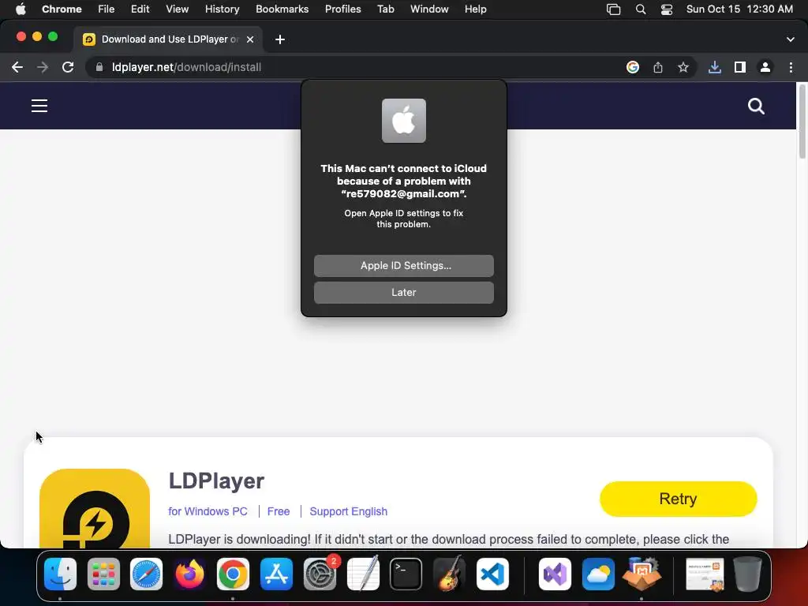
Task: Open TextEdit from the Dock
Action: coord(363,574)
